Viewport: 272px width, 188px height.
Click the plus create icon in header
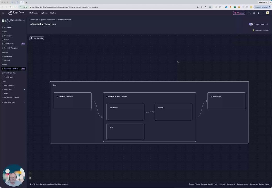tap(263, 13)
